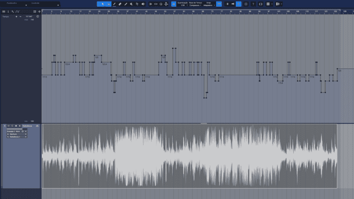Toggle record arm on the Referência track
The height and width of the screenshot is (199, 354).
click(16, 126)
